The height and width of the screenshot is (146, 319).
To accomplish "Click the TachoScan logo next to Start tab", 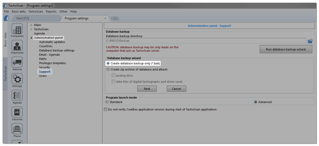I will (x=6, y=18).
